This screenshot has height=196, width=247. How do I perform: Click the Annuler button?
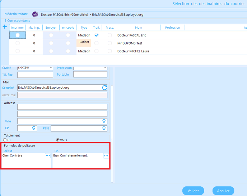click(223, 191)
